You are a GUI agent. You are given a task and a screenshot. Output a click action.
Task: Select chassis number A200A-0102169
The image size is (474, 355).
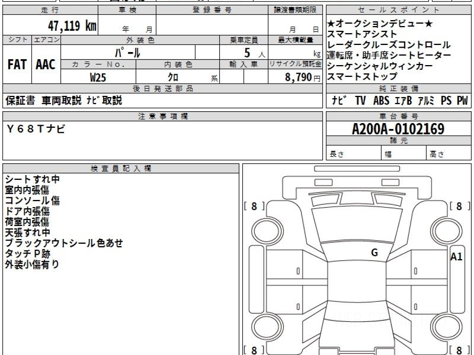[398, 129]
